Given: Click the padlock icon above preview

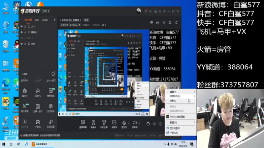Looking at the screenshot, I should (x=158, y=23).
